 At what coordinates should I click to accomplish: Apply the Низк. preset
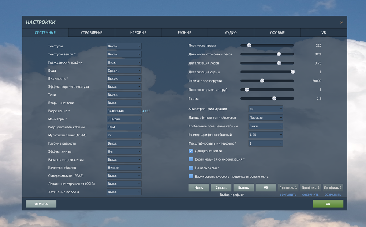(199, 188)
